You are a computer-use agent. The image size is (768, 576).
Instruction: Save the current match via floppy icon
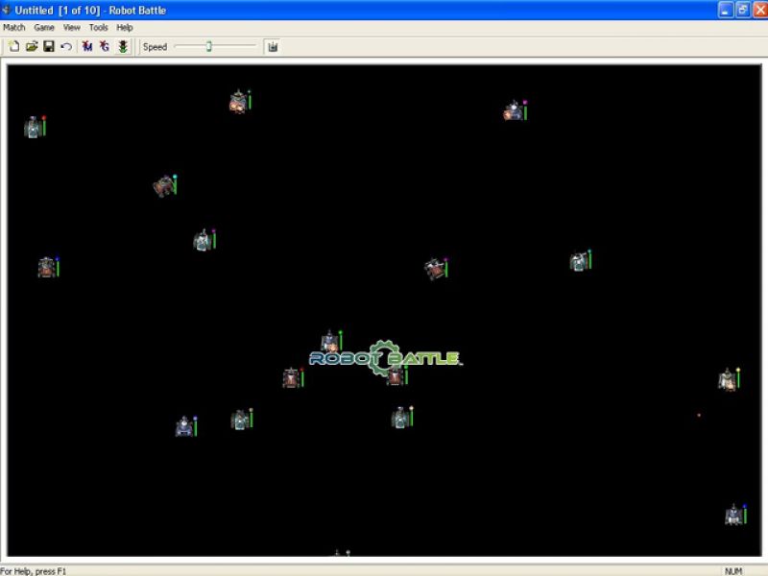pyautogui.click(x=49, y=46)
